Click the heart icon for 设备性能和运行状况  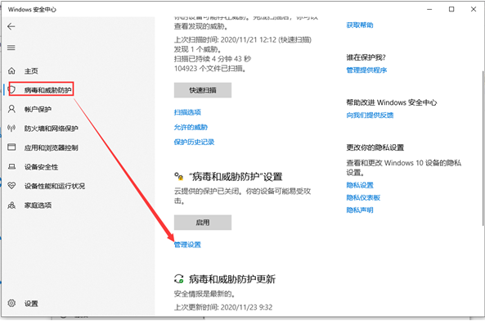[x=11, y=186]
